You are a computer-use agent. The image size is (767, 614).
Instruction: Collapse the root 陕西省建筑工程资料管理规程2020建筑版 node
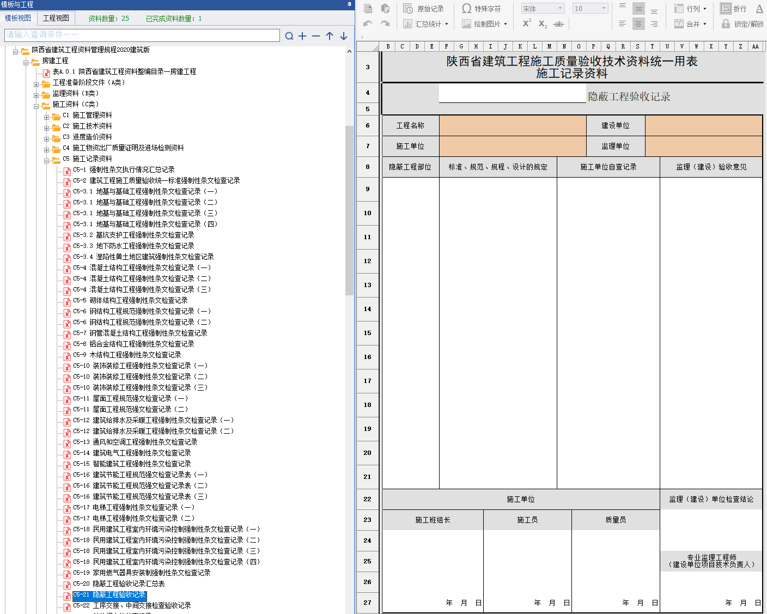(15, 52)
